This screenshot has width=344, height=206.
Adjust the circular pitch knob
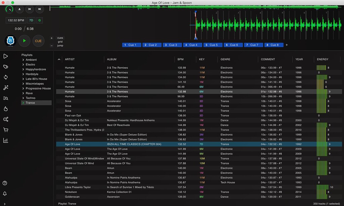click(9, 9)
